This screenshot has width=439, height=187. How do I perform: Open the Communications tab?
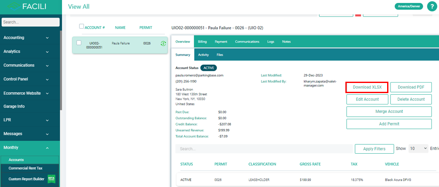coord(247,42)
